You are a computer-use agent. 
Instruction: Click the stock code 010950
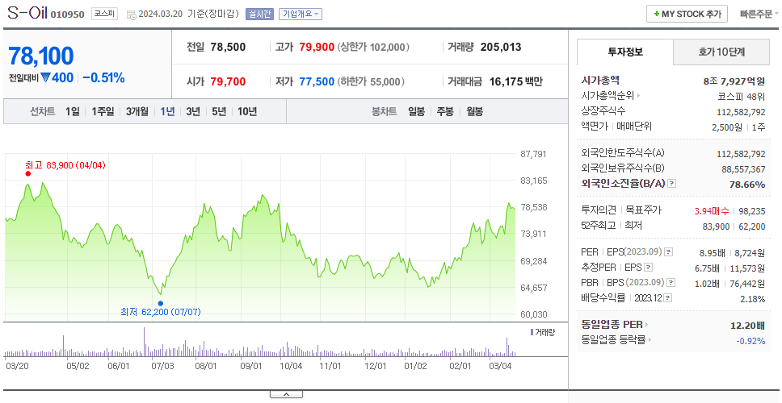[x=67, y=15]
